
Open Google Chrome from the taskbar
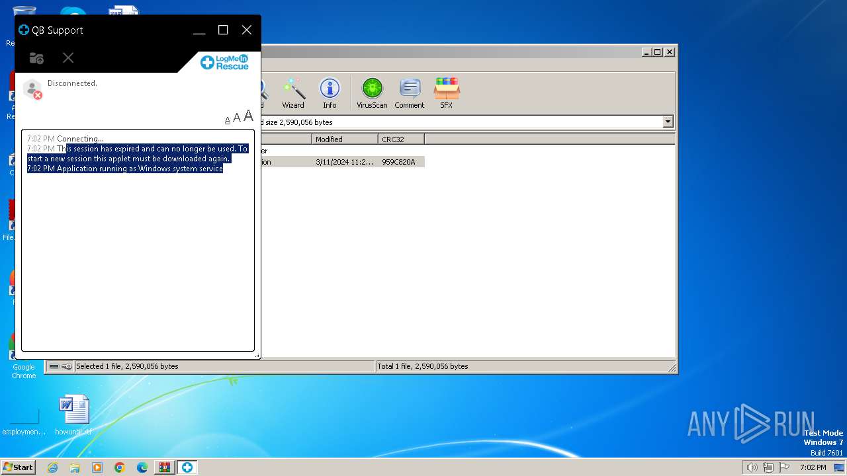point(120,467)
